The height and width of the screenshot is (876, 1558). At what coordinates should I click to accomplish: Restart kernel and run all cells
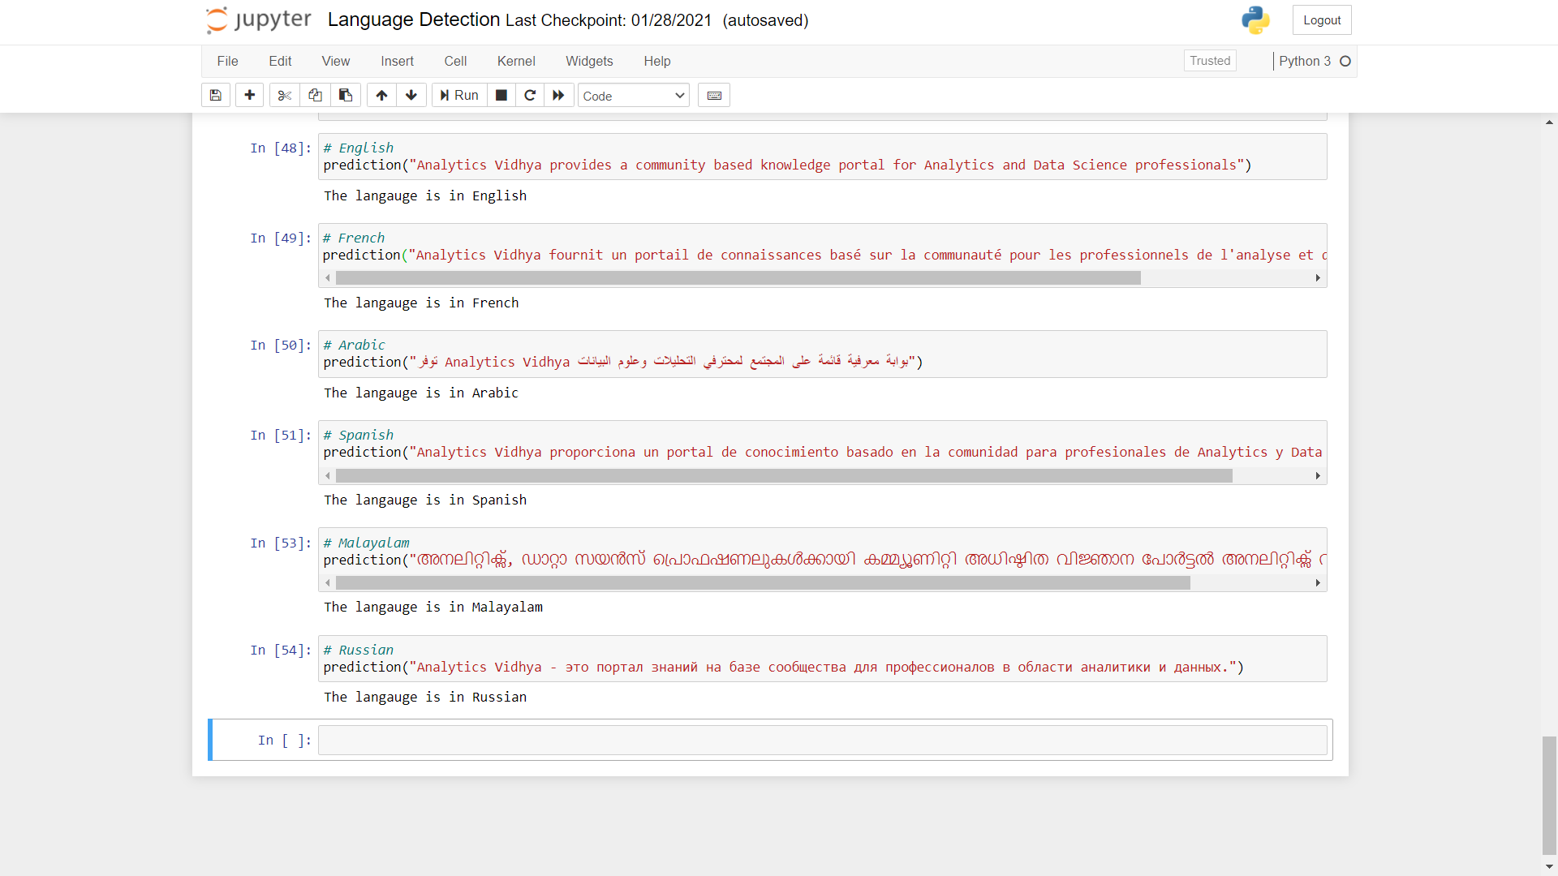tap(558, 96)
